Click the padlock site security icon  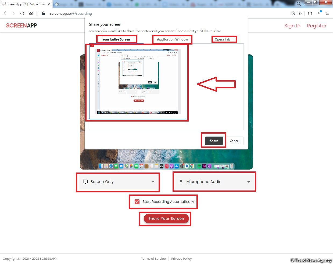tap(43, 13)
